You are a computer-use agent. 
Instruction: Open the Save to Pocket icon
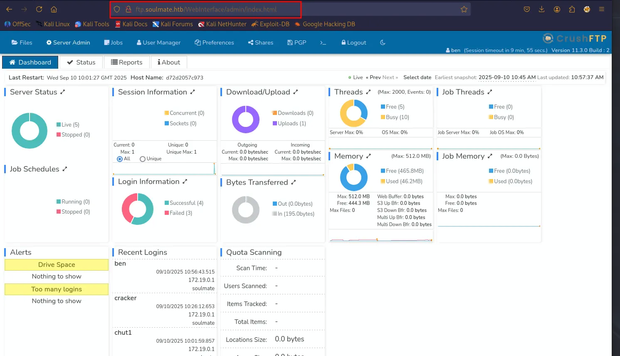(527, 9)
